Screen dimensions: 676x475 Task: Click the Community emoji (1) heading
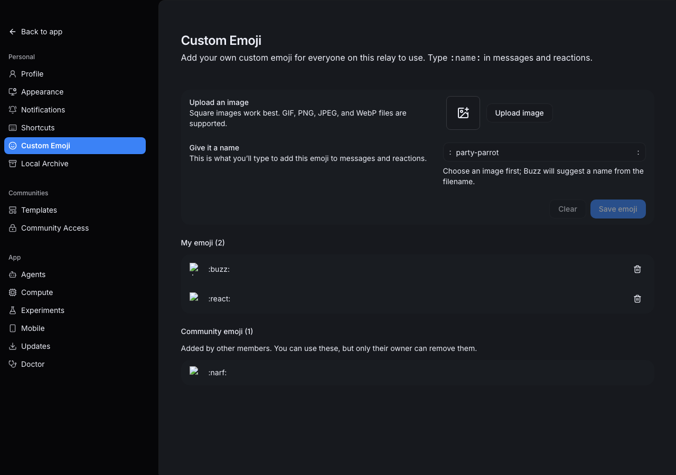[217, 331]
